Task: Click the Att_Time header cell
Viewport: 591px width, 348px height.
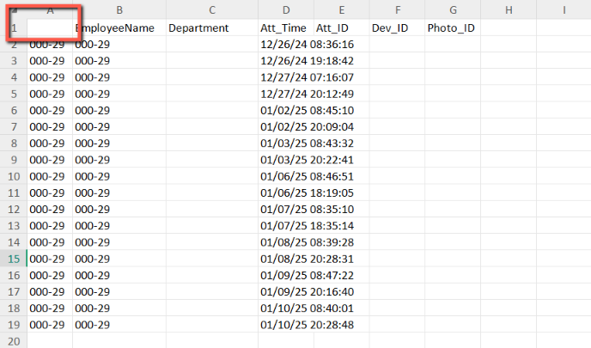Action: click(x=286, y=27)
